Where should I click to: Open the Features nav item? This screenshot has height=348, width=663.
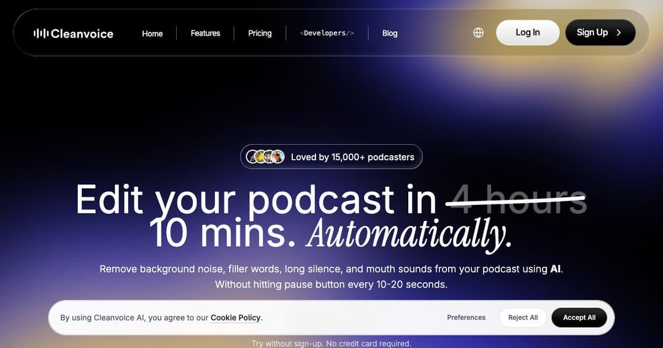(x=206, y=33)
